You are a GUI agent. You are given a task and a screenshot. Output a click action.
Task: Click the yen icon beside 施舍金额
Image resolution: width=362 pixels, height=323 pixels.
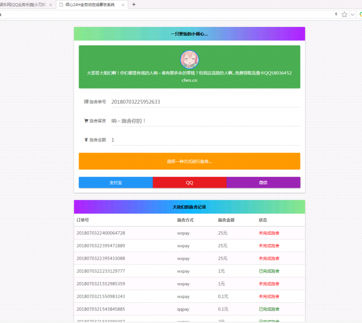[x=86, y=139]
